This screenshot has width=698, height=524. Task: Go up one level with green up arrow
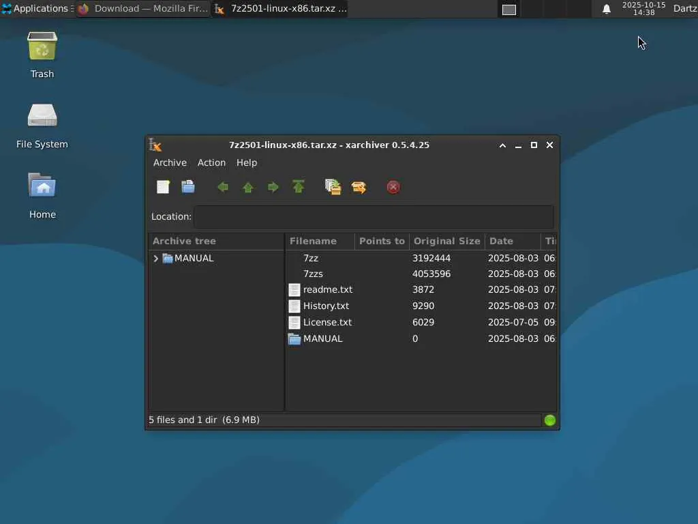point(248,188)
